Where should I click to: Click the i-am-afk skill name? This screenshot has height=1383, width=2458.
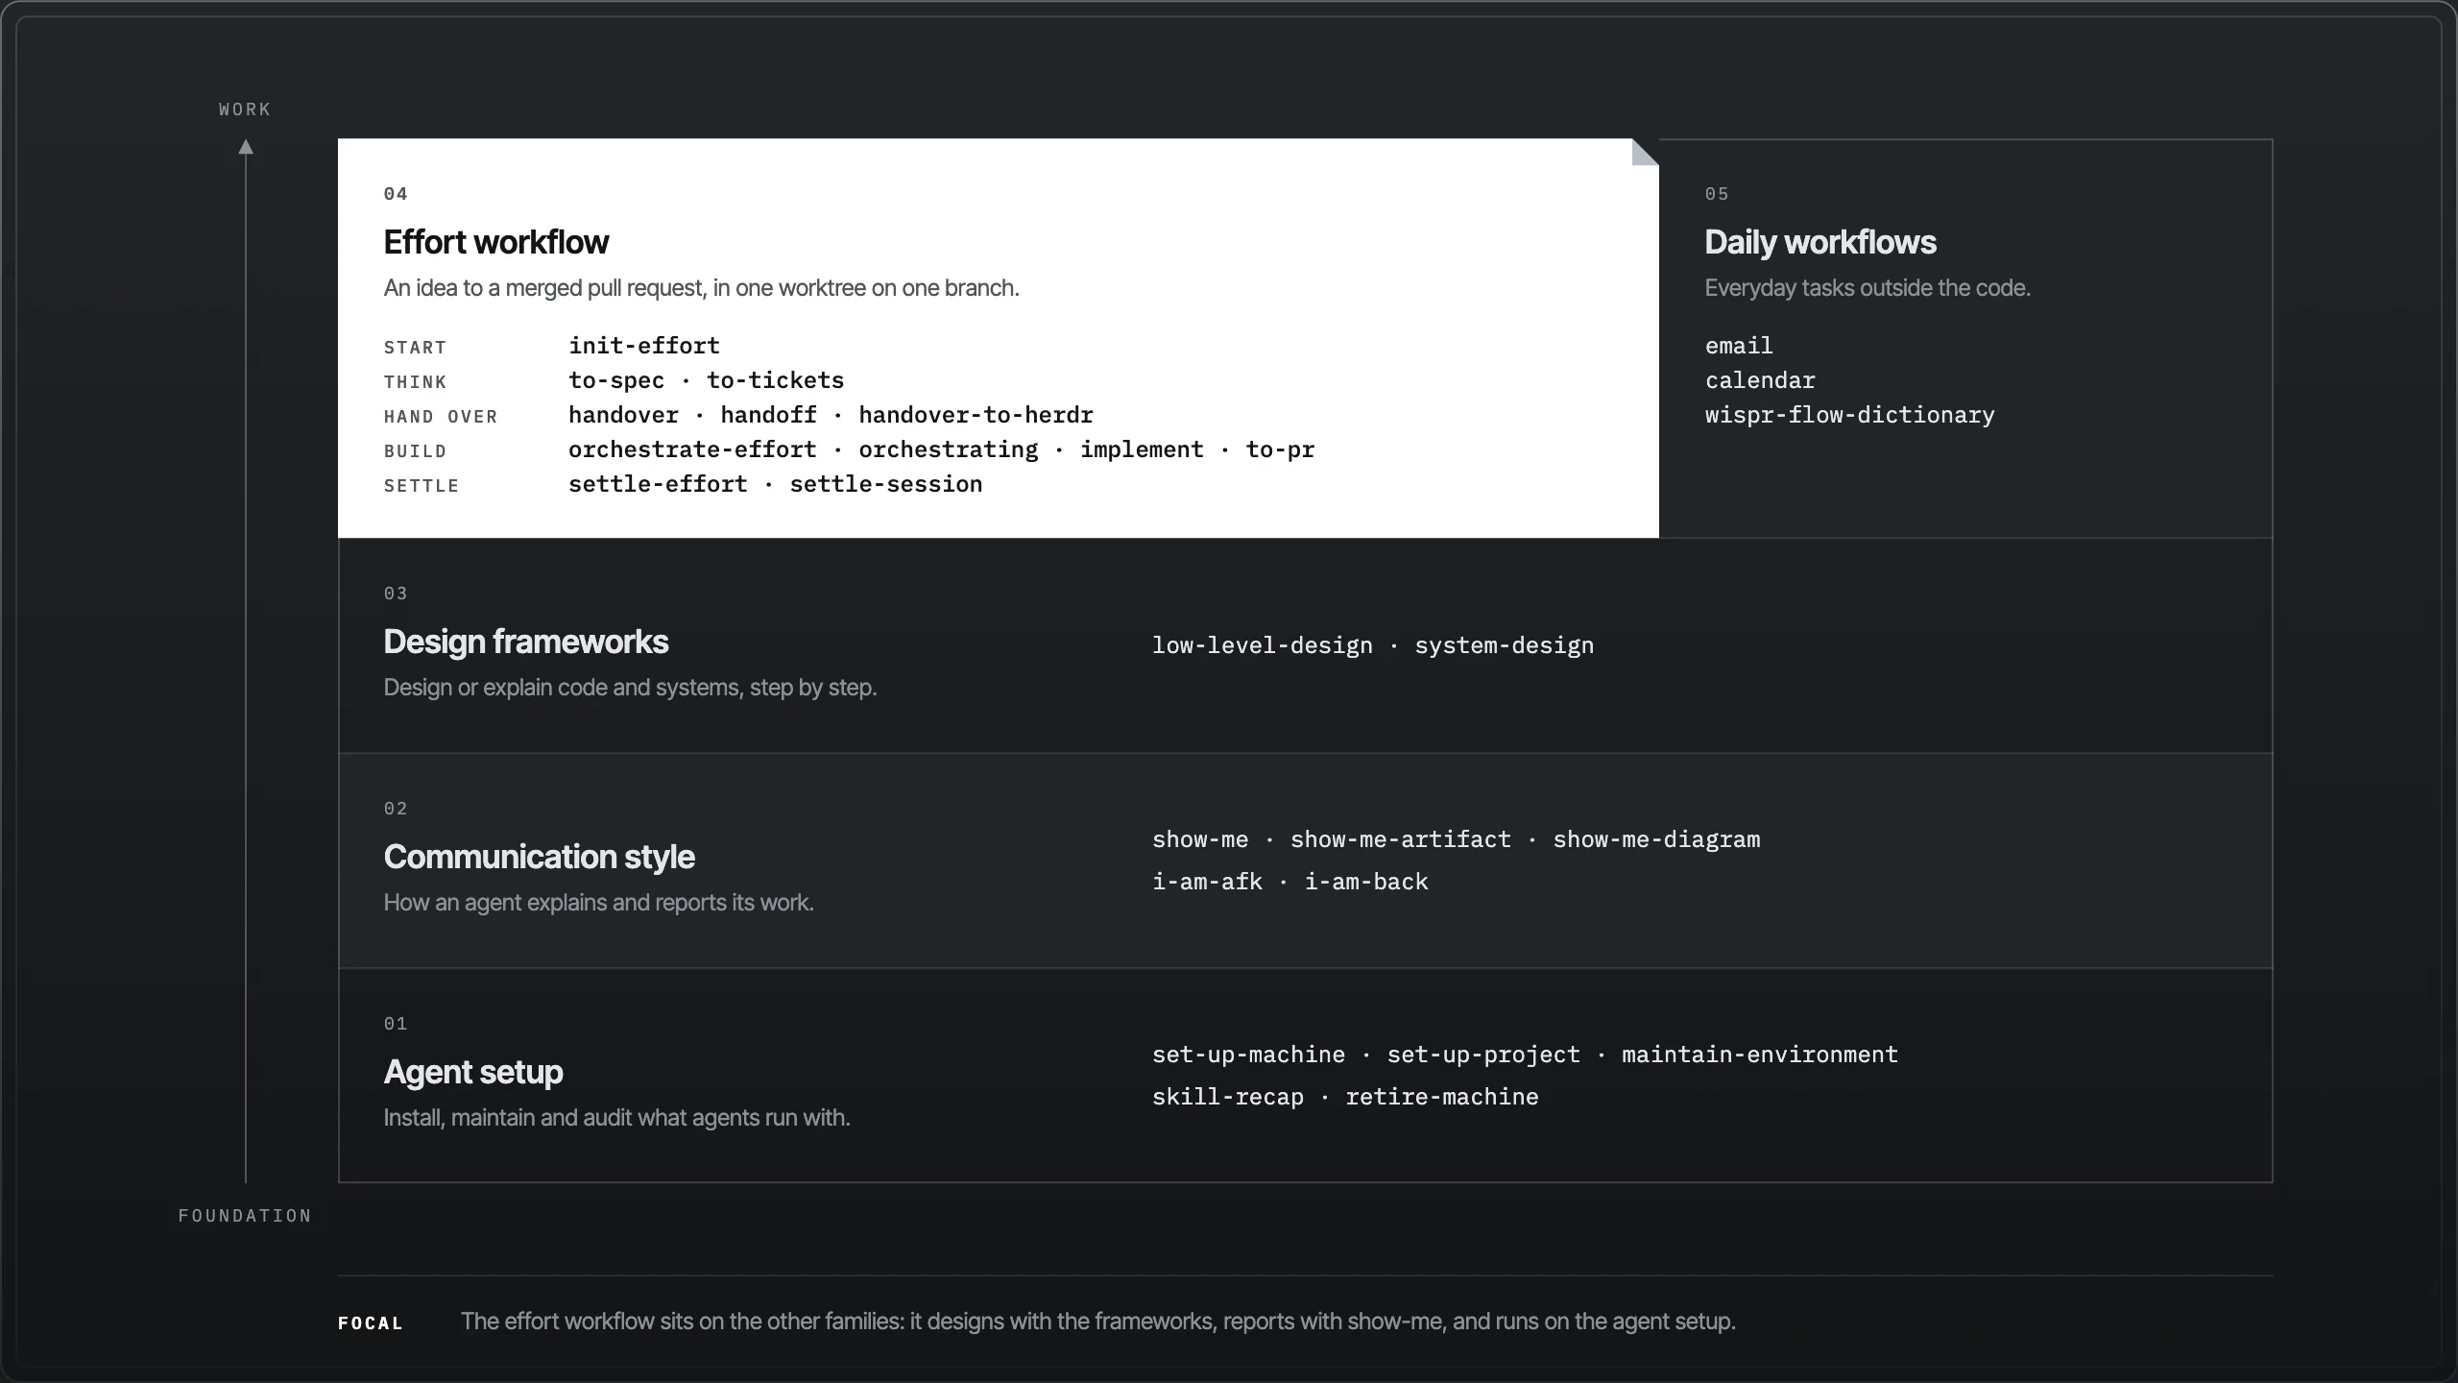click(x=1207, y=882)
